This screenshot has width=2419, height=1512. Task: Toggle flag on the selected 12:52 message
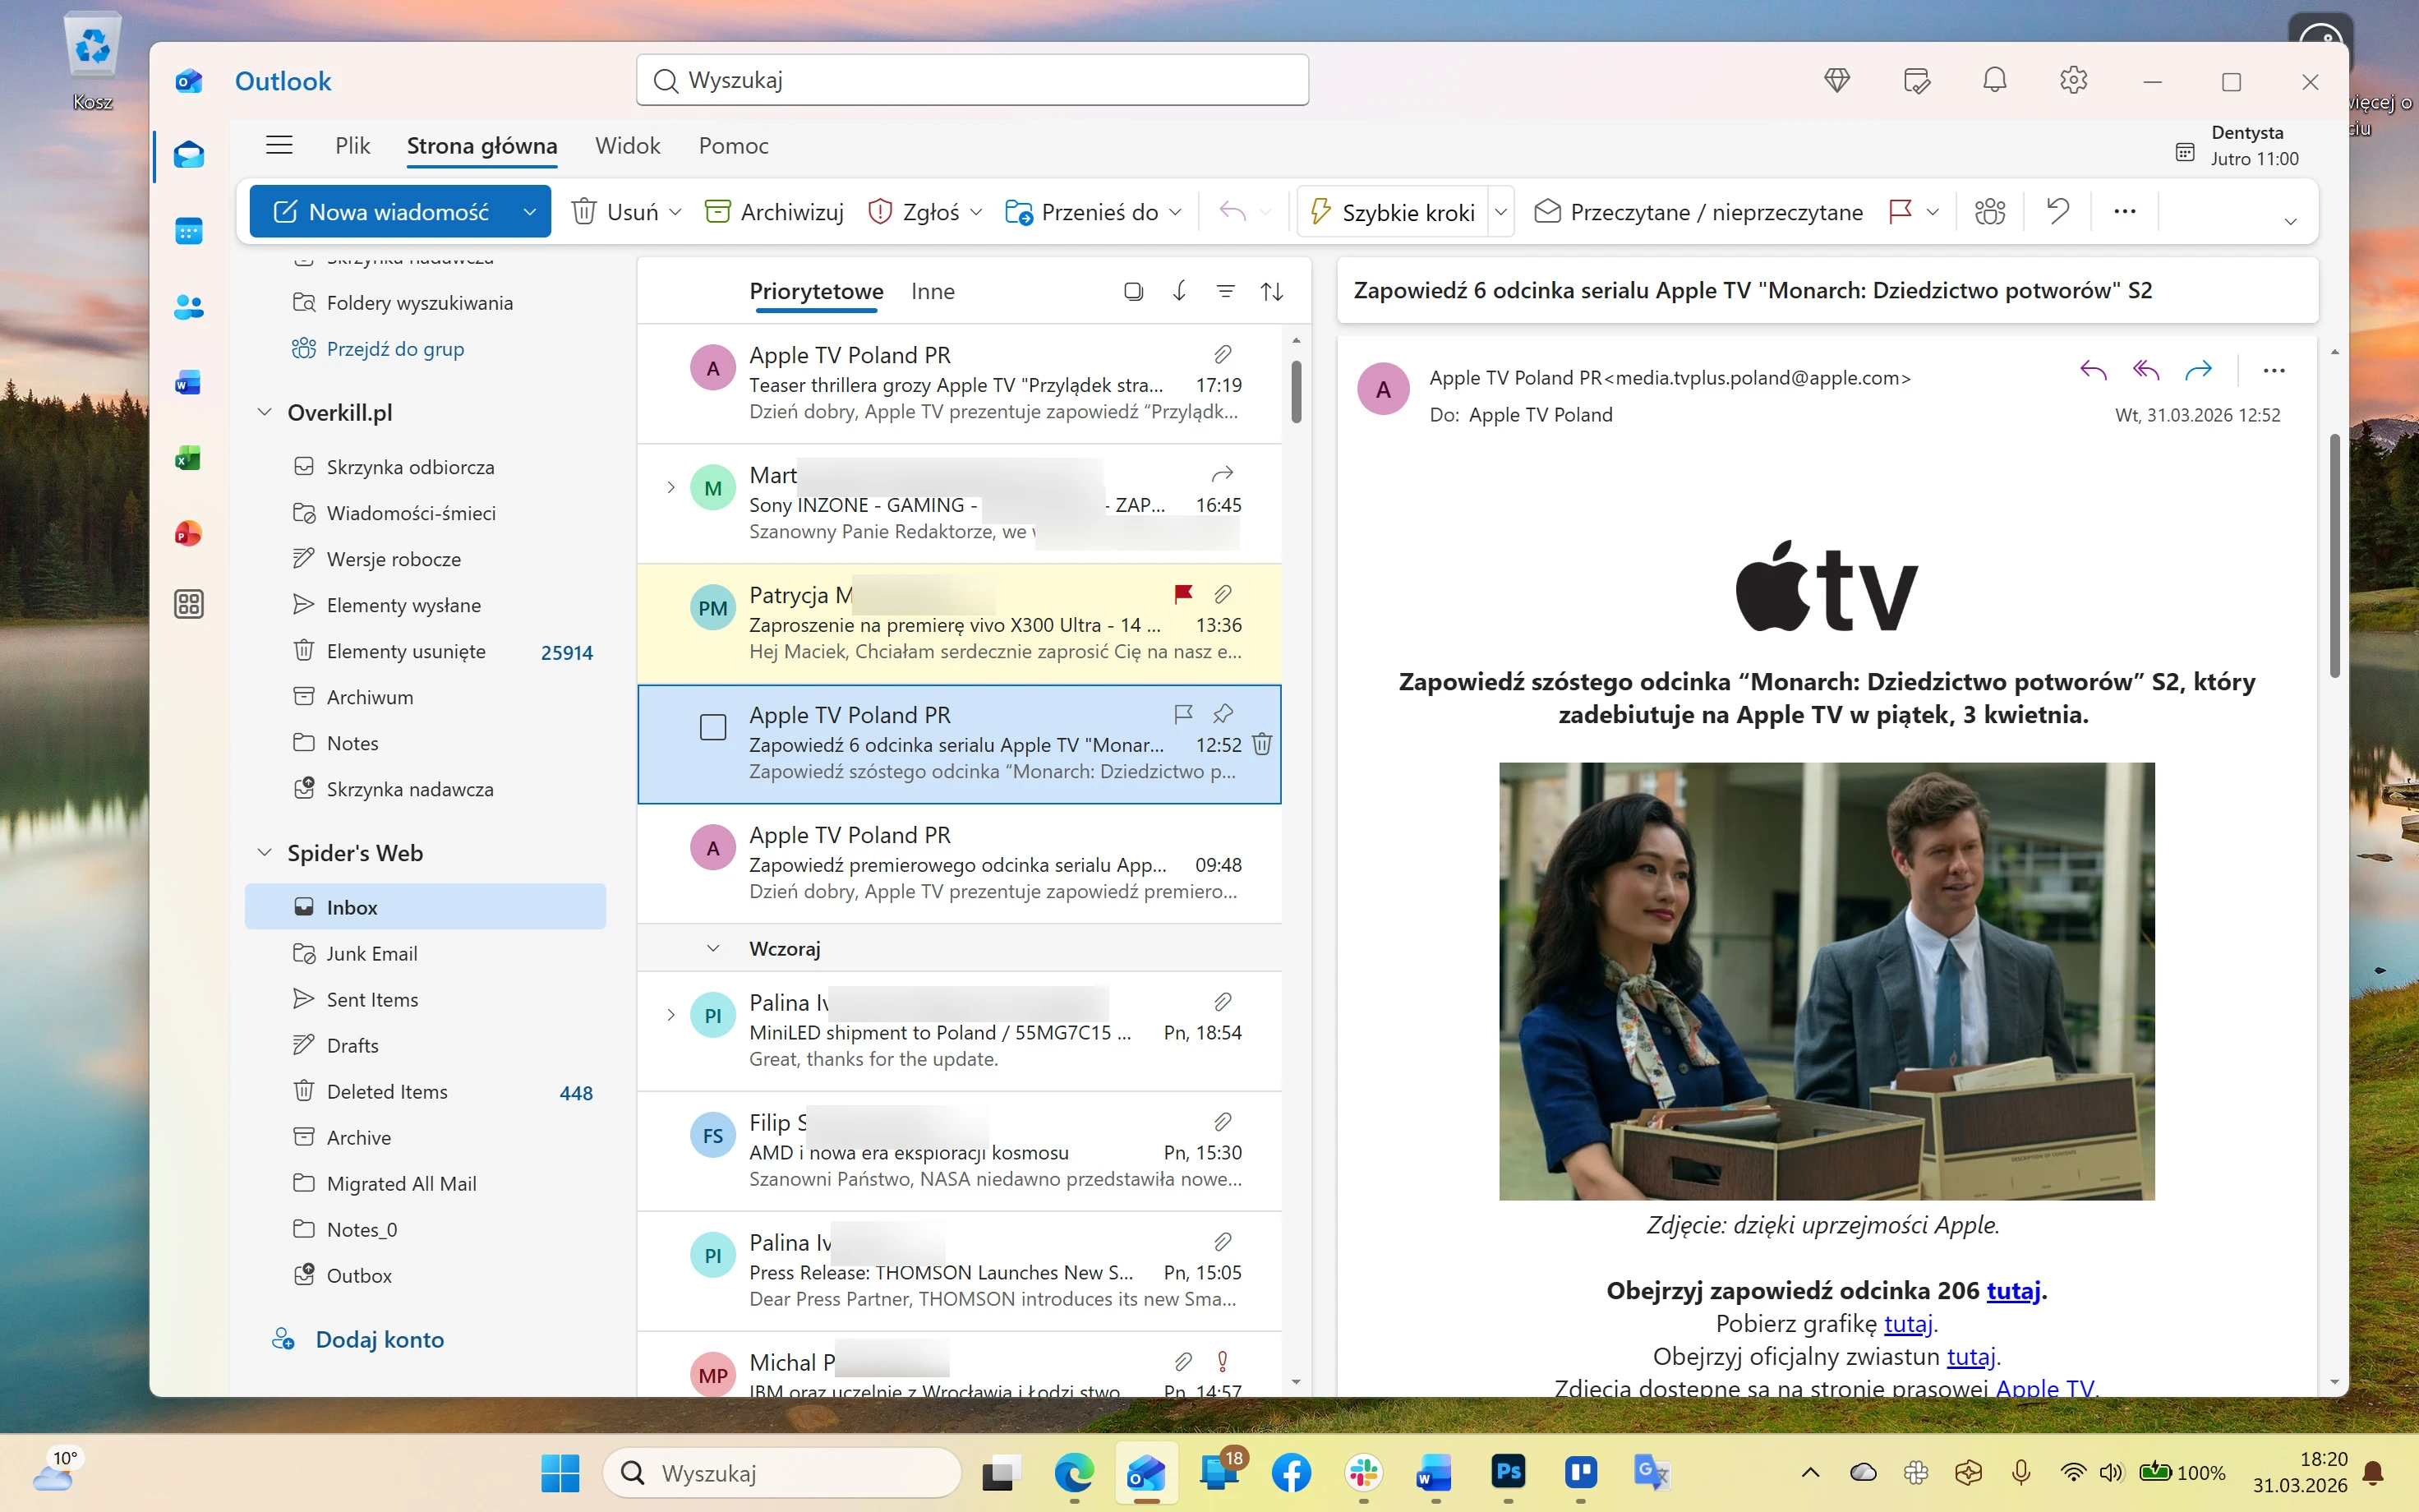pyautogui.click(x=1182, y=714)
